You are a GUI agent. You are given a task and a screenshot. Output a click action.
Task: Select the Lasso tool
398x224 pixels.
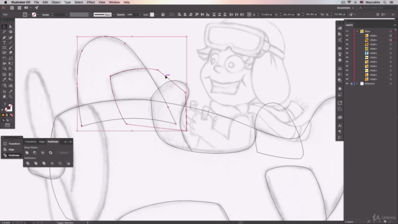[11, 32]
